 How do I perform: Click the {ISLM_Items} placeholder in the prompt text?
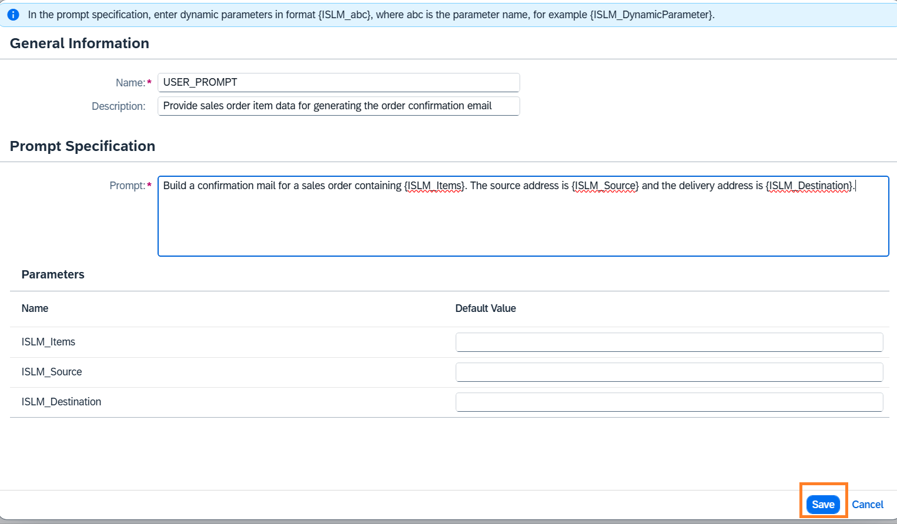[434, 186]
